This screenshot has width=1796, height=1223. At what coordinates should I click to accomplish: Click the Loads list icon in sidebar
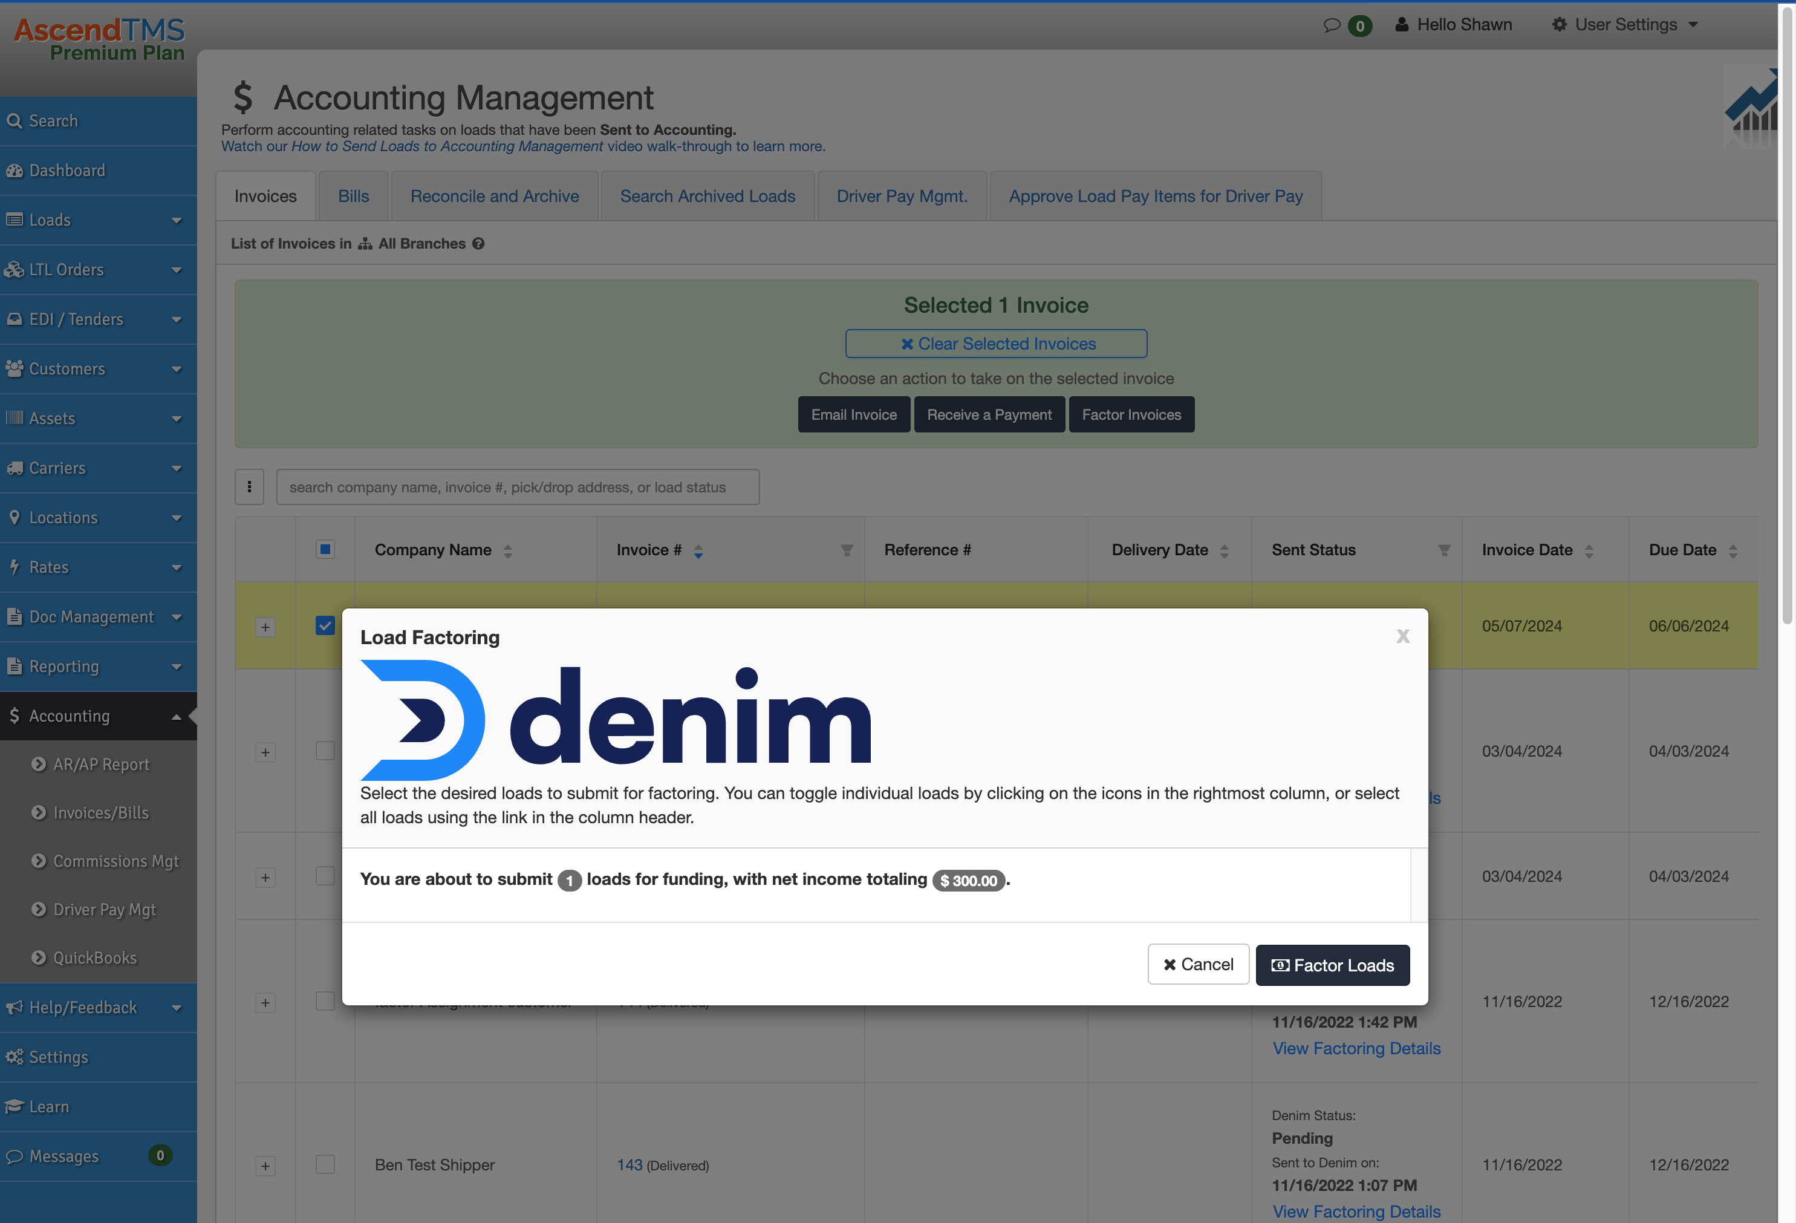[x=14, y=220]
